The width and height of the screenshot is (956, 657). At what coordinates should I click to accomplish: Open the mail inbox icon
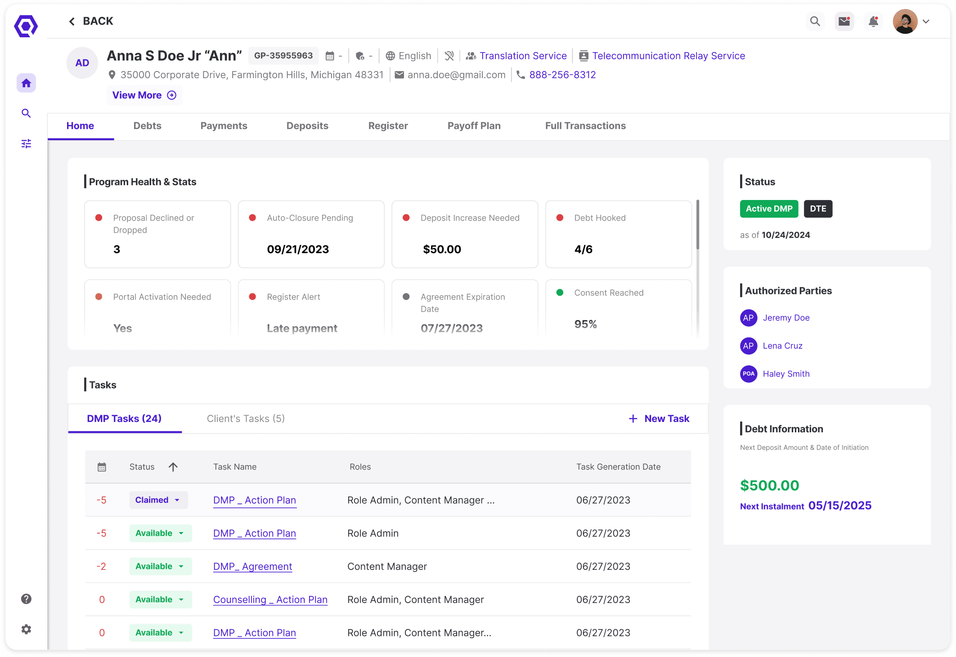[x=844, y=21]
